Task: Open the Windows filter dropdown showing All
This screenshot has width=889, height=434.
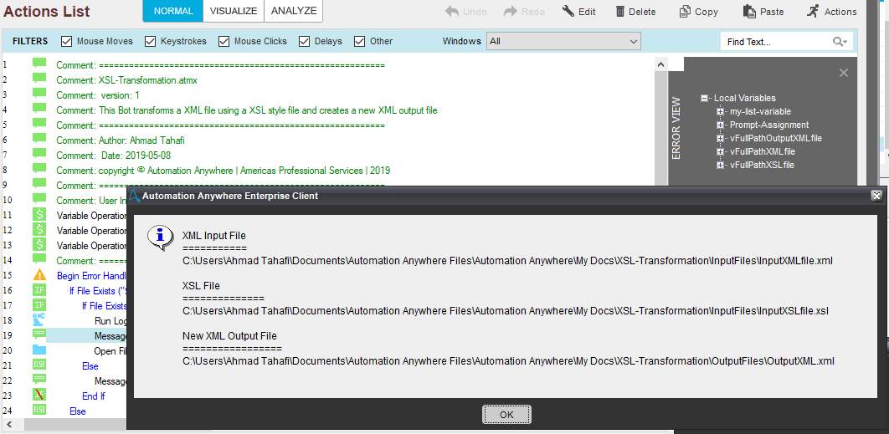Action: tap(563, 41)
